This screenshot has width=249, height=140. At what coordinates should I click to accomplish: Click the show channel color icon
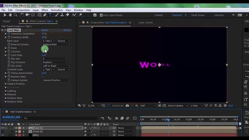point(137,105)
